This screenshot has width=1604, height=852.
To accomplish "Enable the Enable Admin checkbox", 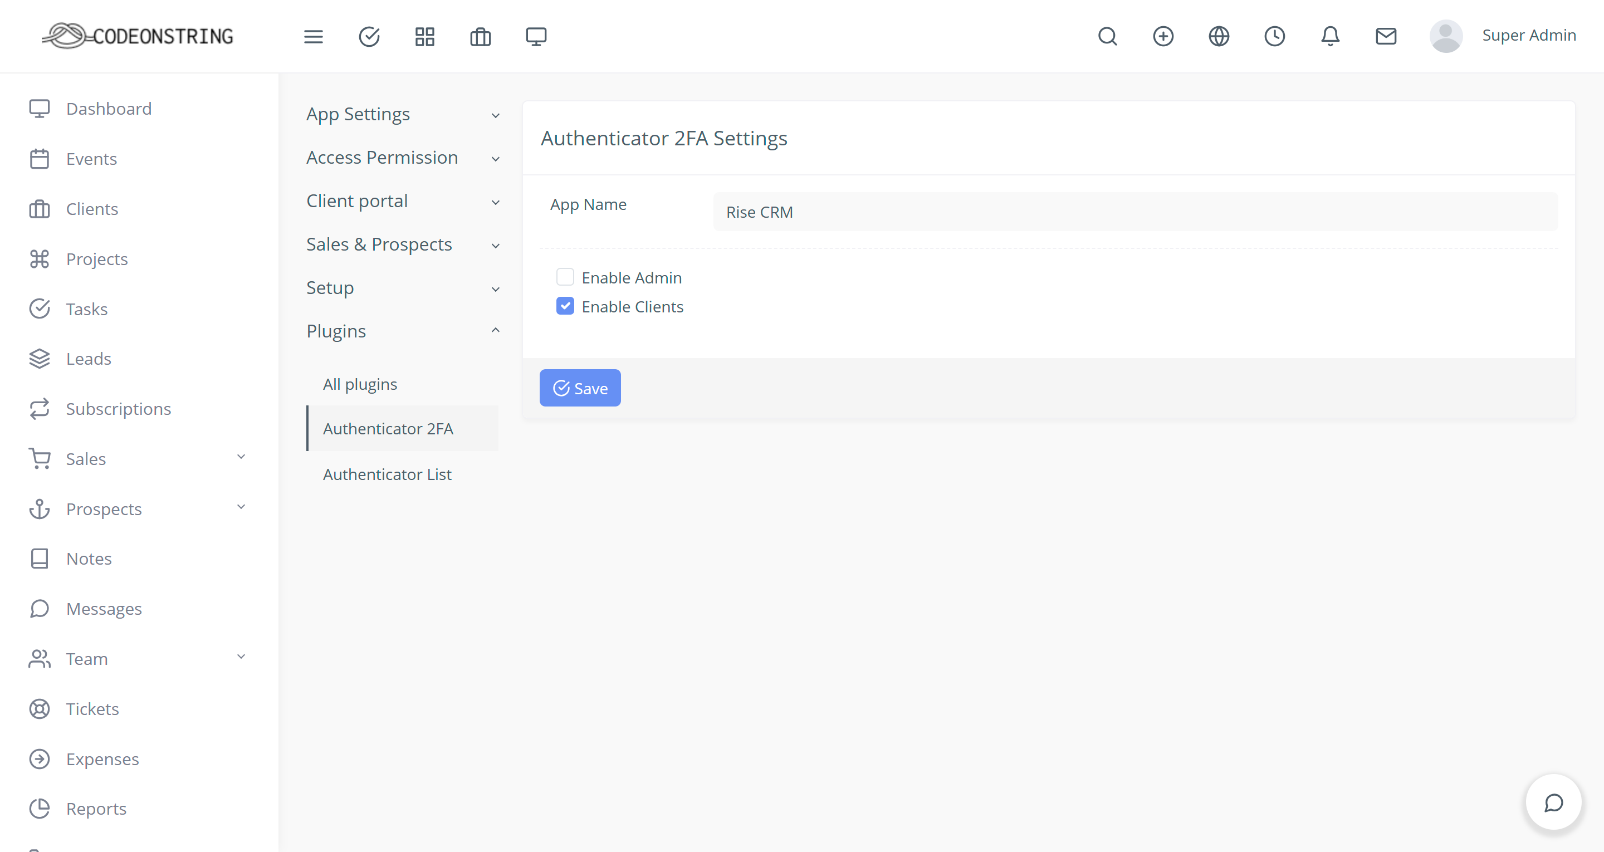I will (565, 277).
